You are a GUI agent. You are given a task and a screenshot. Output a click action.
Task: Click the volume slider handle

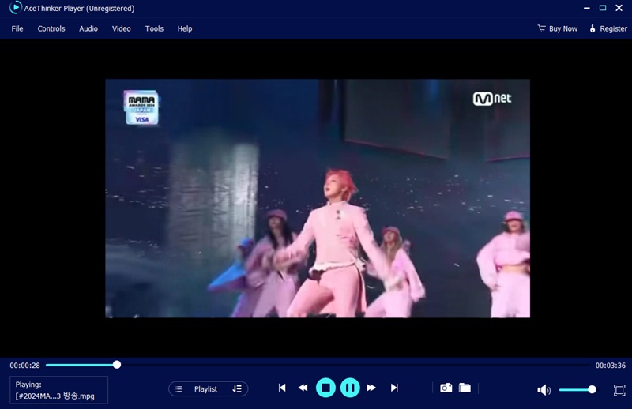click(x=592, y=389)
